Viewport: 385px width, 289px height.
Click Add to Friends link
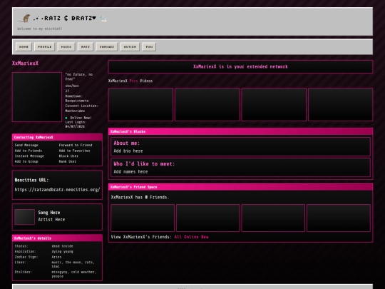pos(29,151)
